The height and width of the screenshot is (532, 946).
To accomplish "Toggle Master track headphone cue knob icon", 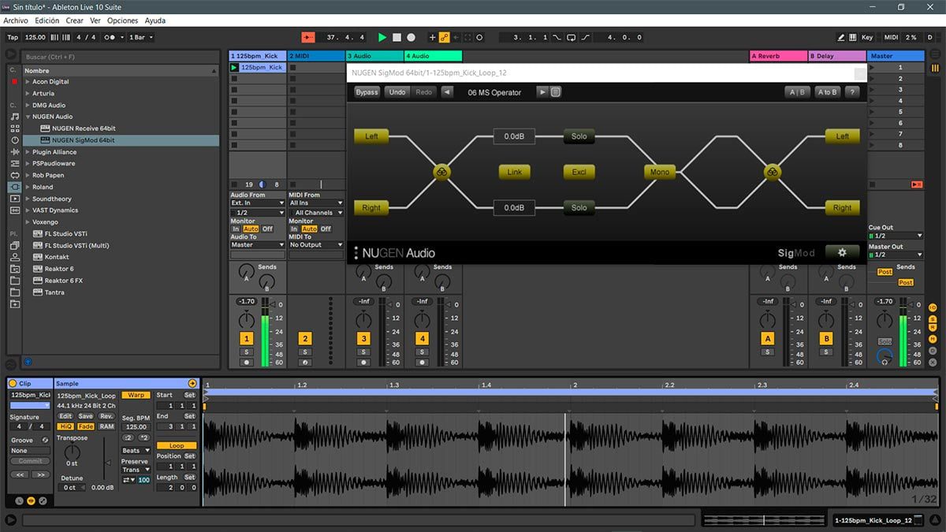I will [885, 358].
